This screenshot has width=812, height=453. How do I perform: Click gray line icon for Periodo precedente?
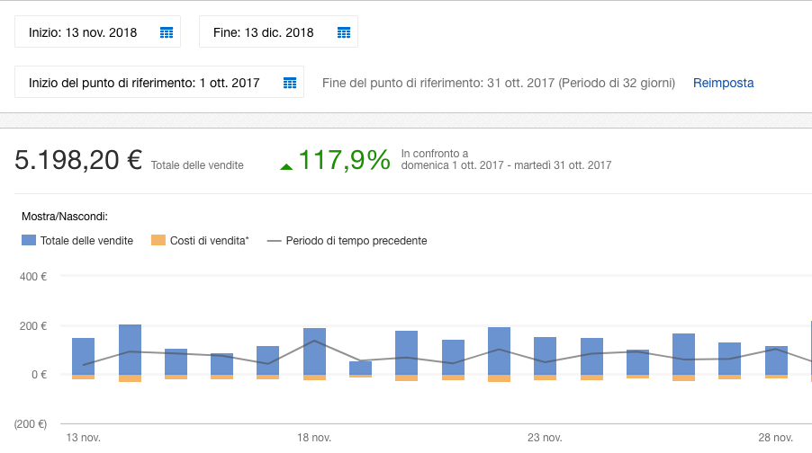tap(275, 241)
